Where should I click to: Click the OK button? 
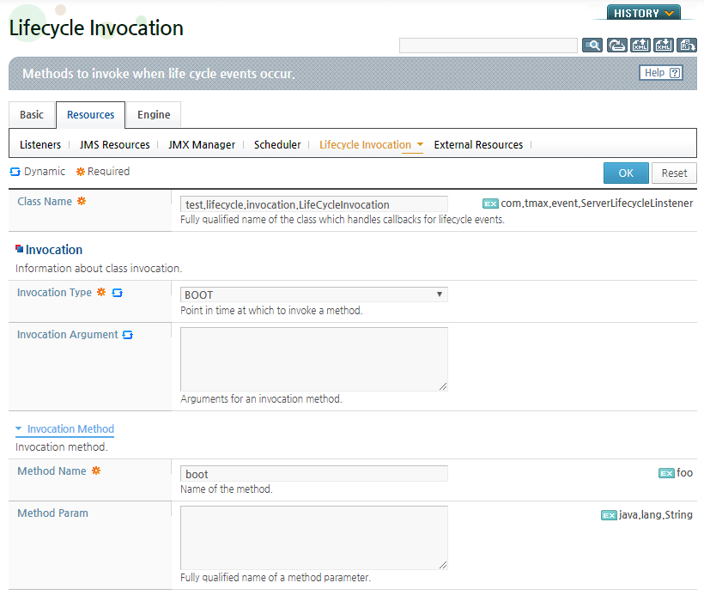[626, 173]
